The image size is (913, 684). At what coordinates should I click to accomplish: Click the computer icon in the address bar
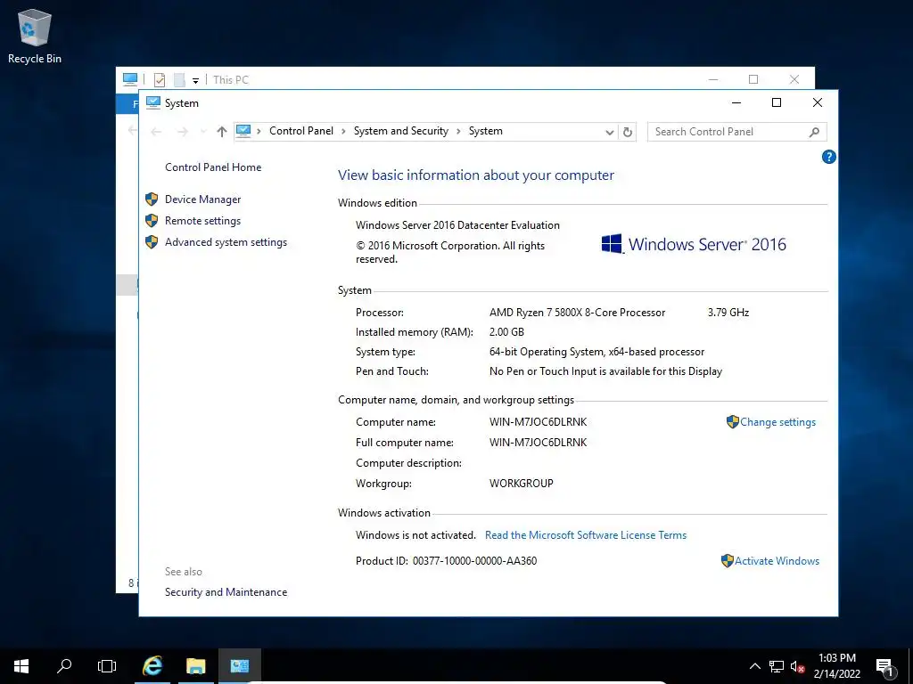243,131
